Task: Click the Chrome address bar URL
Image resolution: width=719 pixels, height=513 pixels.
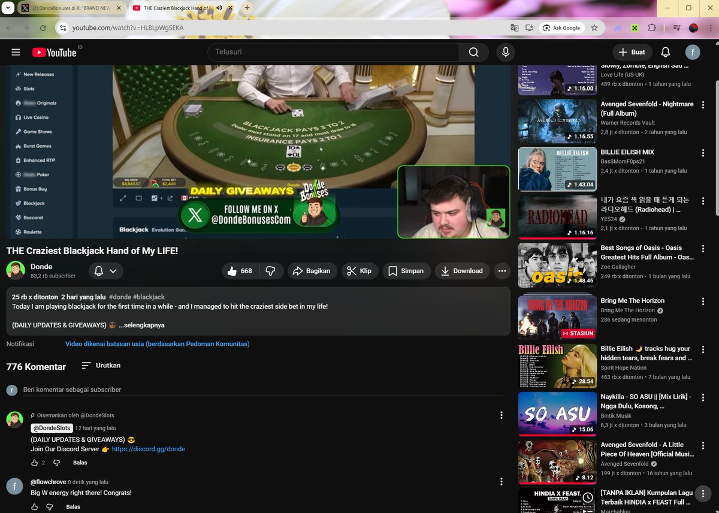Action: 128,28
